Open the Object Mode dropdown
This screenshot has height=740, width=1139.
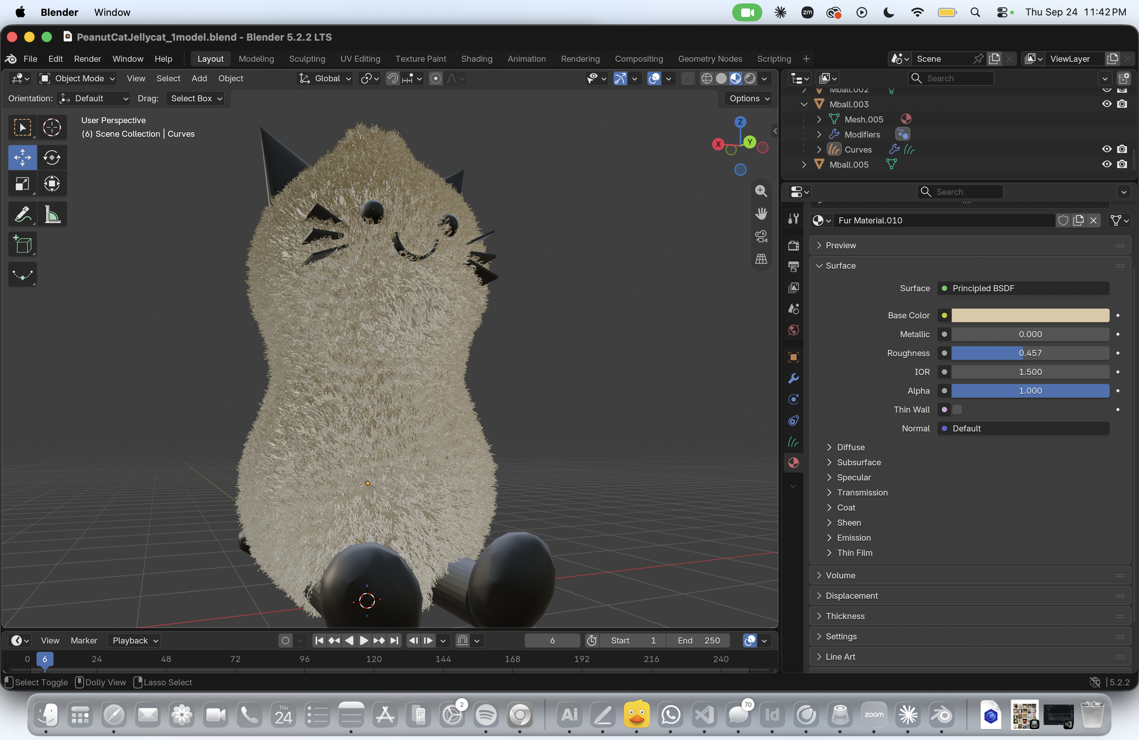(77, 78)
